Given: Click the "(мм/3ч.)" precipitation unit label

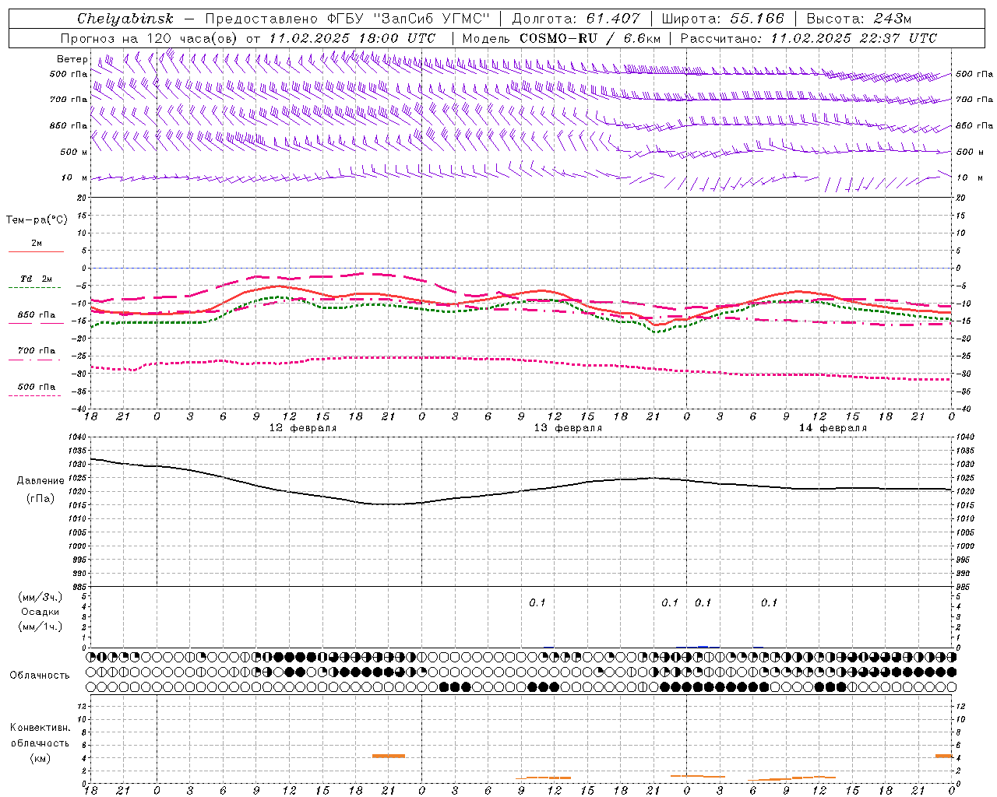Looking at the screenshot, I should point(41,597).
